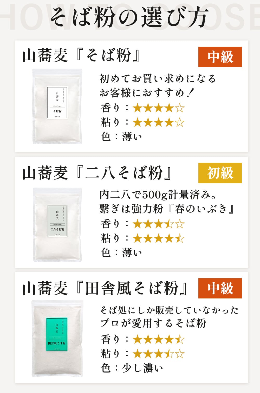Screen dimensions: 260x393
Task: Click the 山蕎麦『そば粉』 product title
Action: point(82,56)
